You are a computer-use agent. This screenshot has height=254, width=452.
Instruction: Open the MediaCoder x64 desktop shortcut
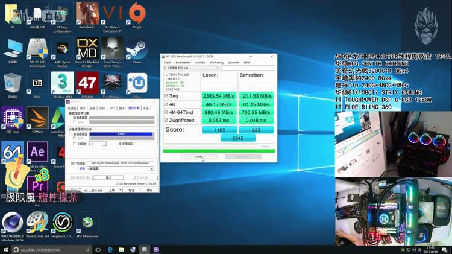pyautogui.click(x=37, y=224)
